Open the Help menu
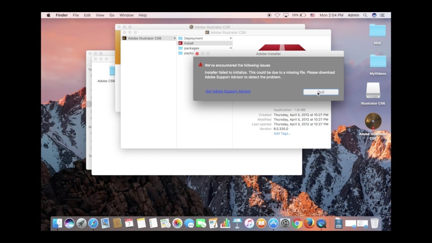 click(143, 15)
